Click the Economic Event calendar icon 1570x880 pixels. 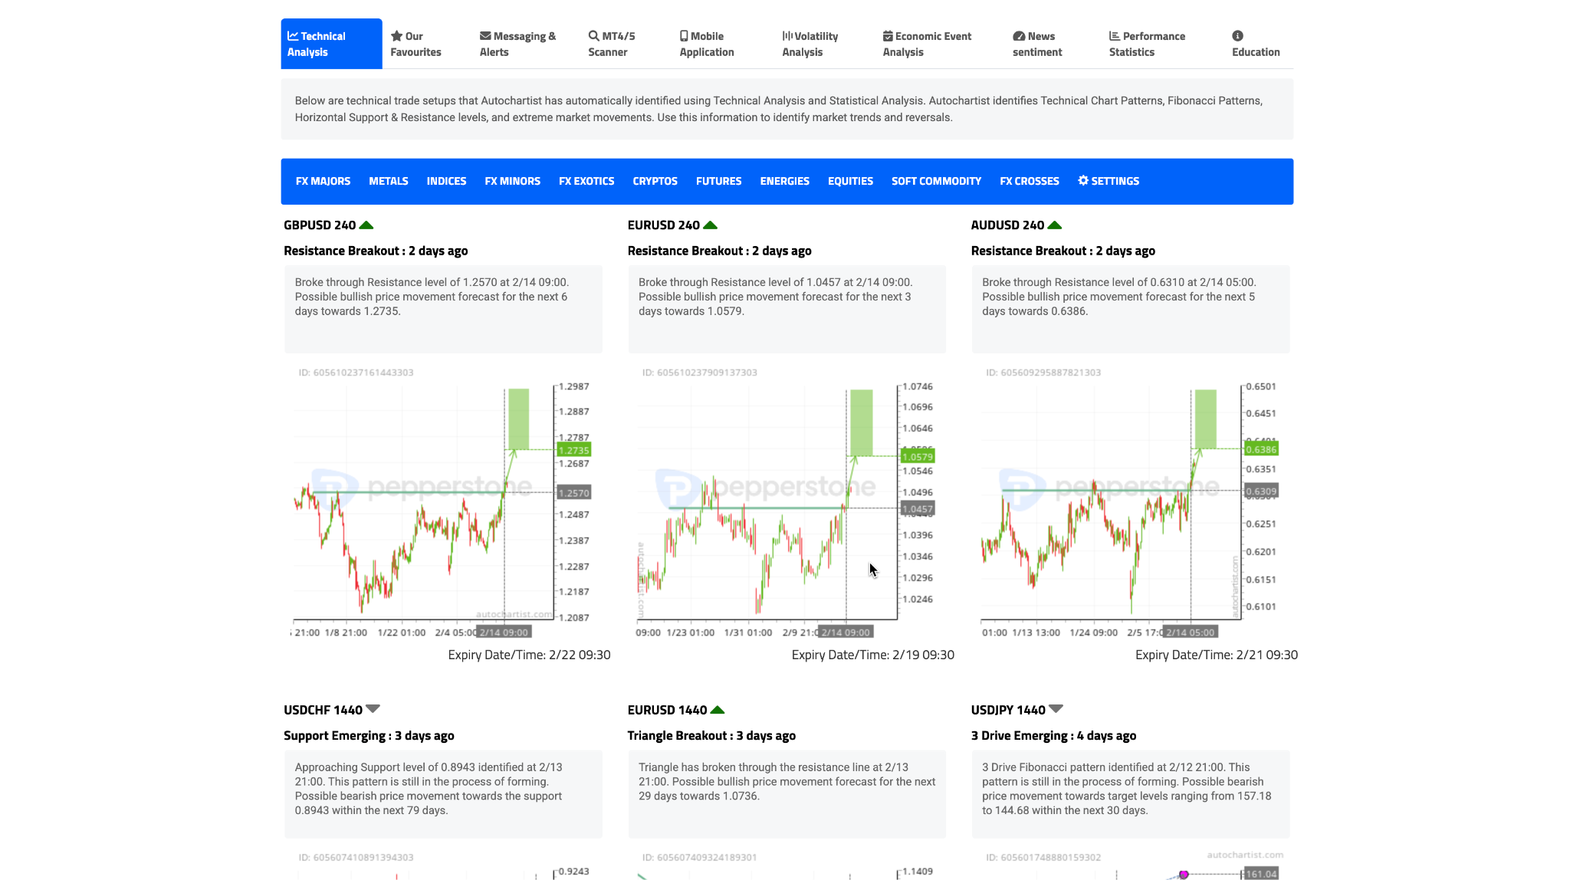[x=888, y=36]
